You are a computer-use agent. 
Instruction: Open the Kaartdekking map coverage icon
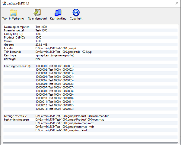click(x=58, y=13)
